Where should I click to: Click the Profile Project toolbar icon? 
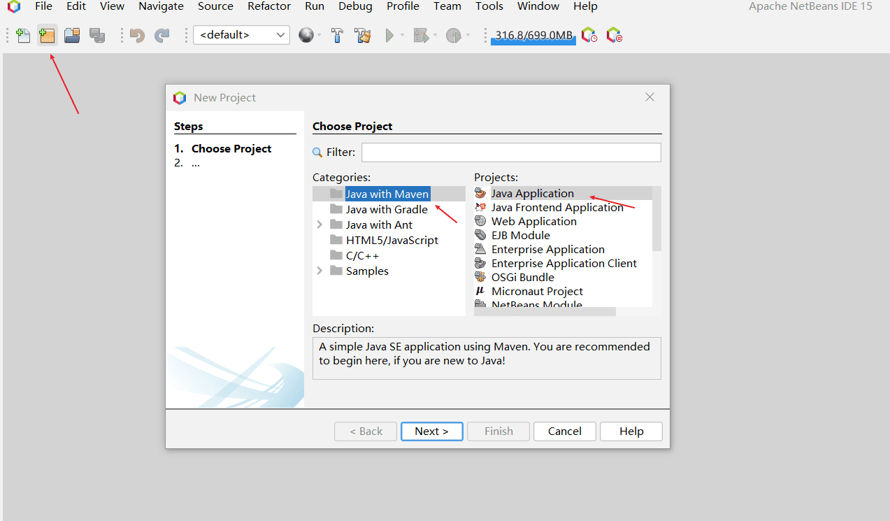(454, 35)
